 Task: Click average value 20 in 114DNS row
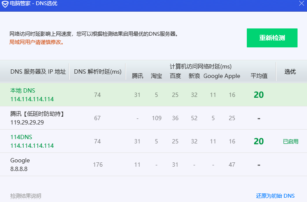tap(259, 141)
